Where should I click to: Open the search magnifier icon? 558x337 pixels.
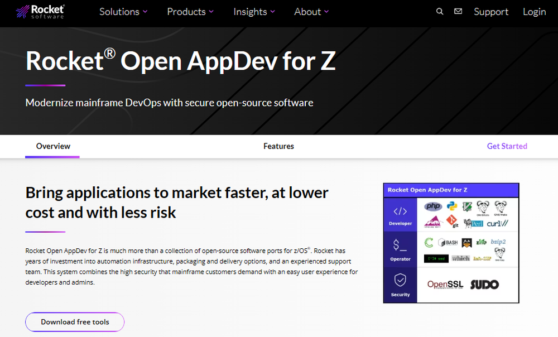coord(440,11)
